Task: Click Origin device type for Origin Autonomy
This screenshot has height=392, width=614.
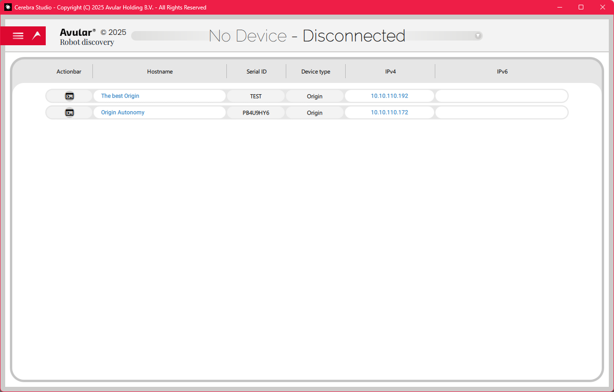Action: coord(315,113)
